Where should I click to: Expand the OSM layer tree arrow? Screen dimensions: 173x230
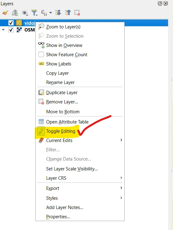pyautogui.click(x=3, y=30)
